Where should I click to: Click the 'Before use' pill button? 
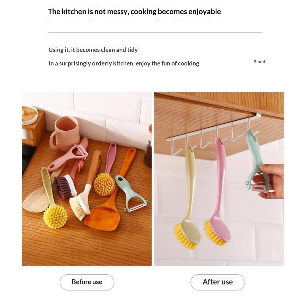87,282
